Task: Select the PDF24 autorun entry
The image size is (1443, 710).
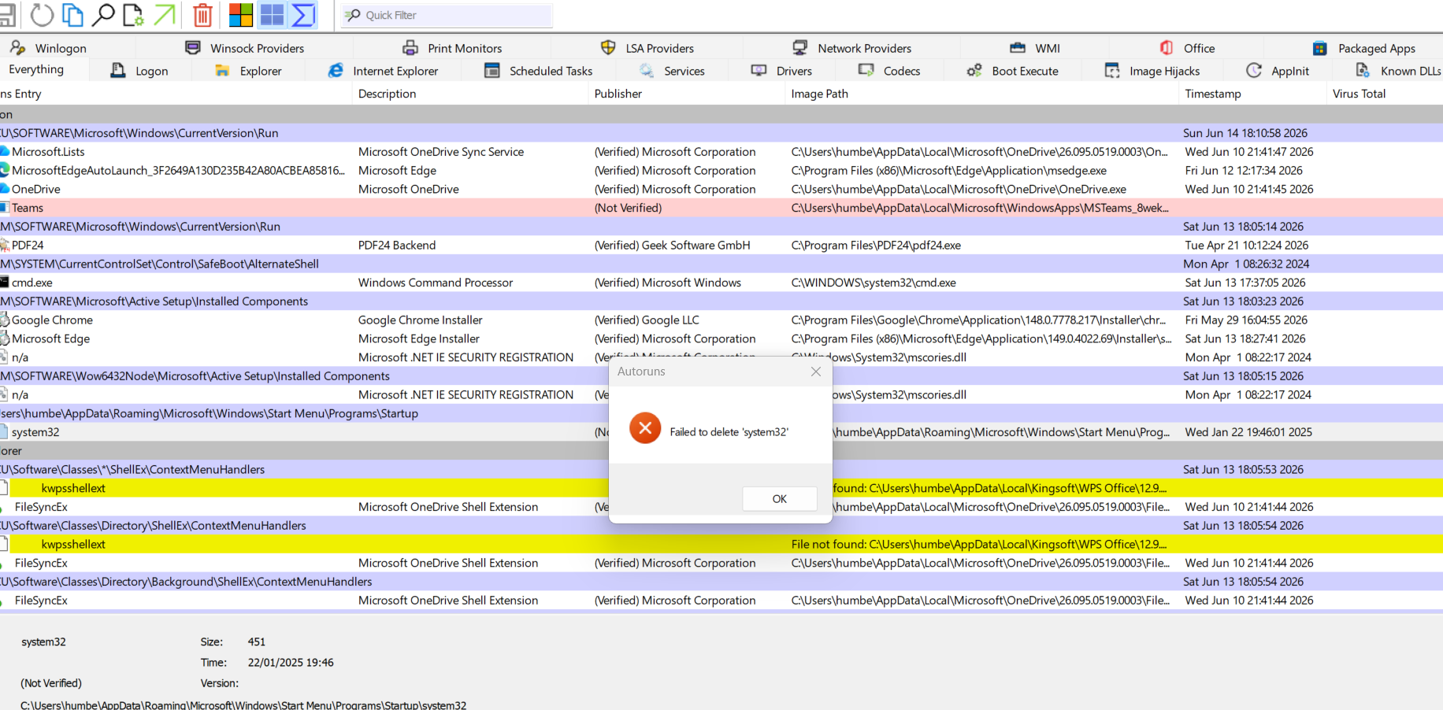Action: point(721,246)
